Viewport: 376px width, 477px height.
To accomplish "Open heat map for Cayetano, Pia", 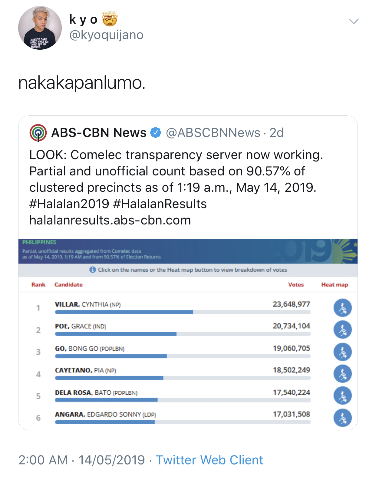I will pos(342,374).
